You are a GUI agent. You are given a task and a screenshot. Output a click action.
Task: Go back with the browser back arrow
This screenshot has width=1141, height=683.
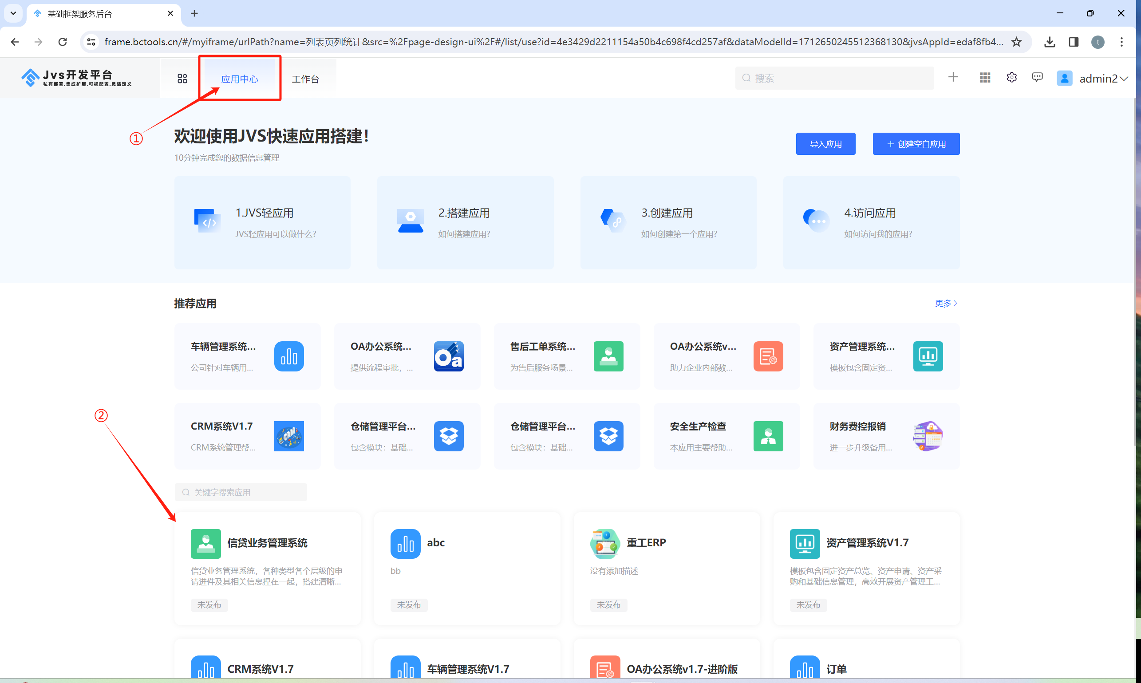15,42
